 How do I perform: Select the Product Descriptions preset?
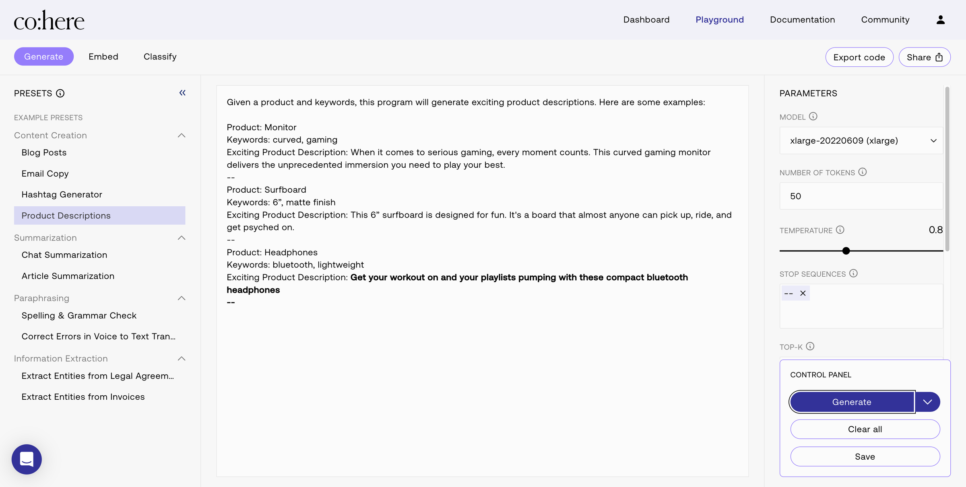66,215
